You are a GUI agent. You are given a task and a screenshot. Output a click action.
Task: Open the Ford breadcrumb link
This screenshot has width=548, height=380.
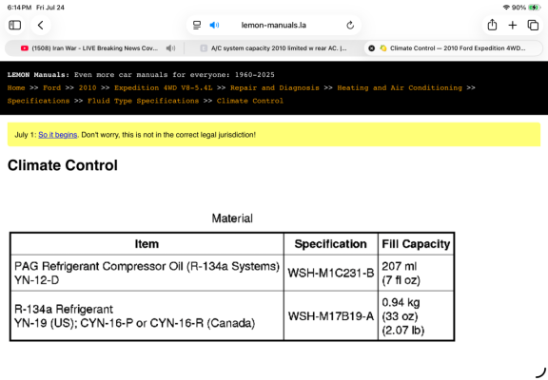click(51, 88)
